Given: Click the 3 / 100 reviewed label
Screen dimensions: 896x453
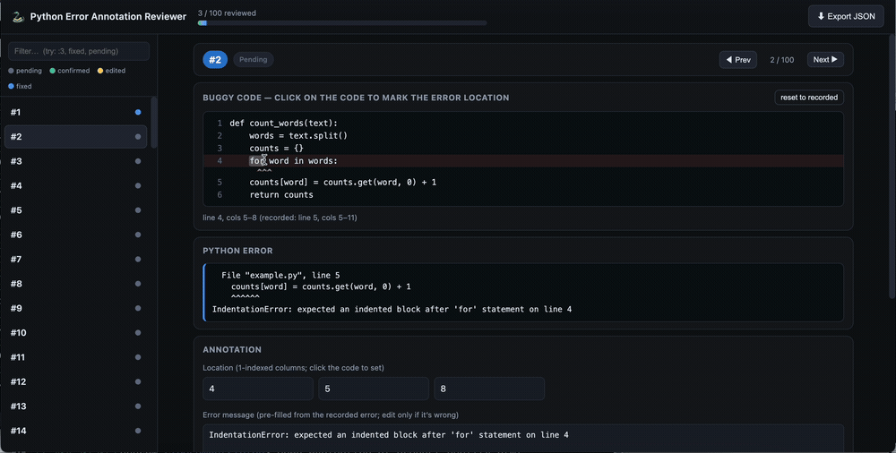Looking at the screenshot, I should click(x=227, y=13).
